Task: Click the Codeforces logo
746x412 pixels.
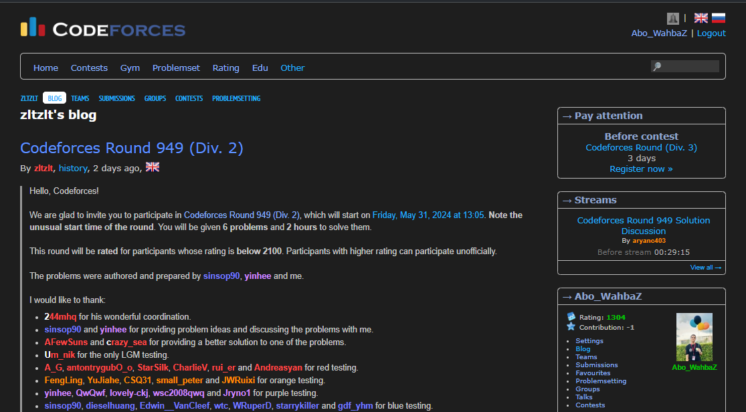Action: point(103,27)
